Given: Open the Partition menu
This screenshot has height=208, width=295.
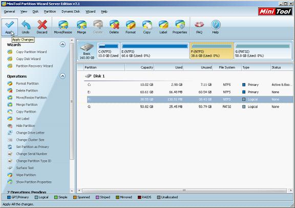Looking at the screenshot, I should [x=50, y=12].
